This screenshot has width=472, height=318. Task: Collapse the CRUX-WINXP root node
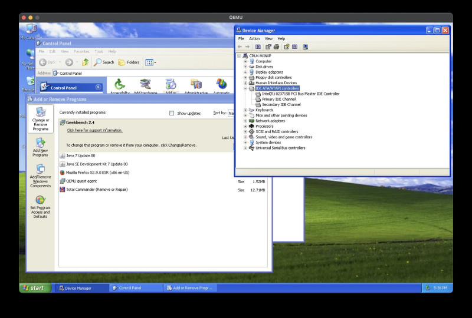click(x=239, y=56)
